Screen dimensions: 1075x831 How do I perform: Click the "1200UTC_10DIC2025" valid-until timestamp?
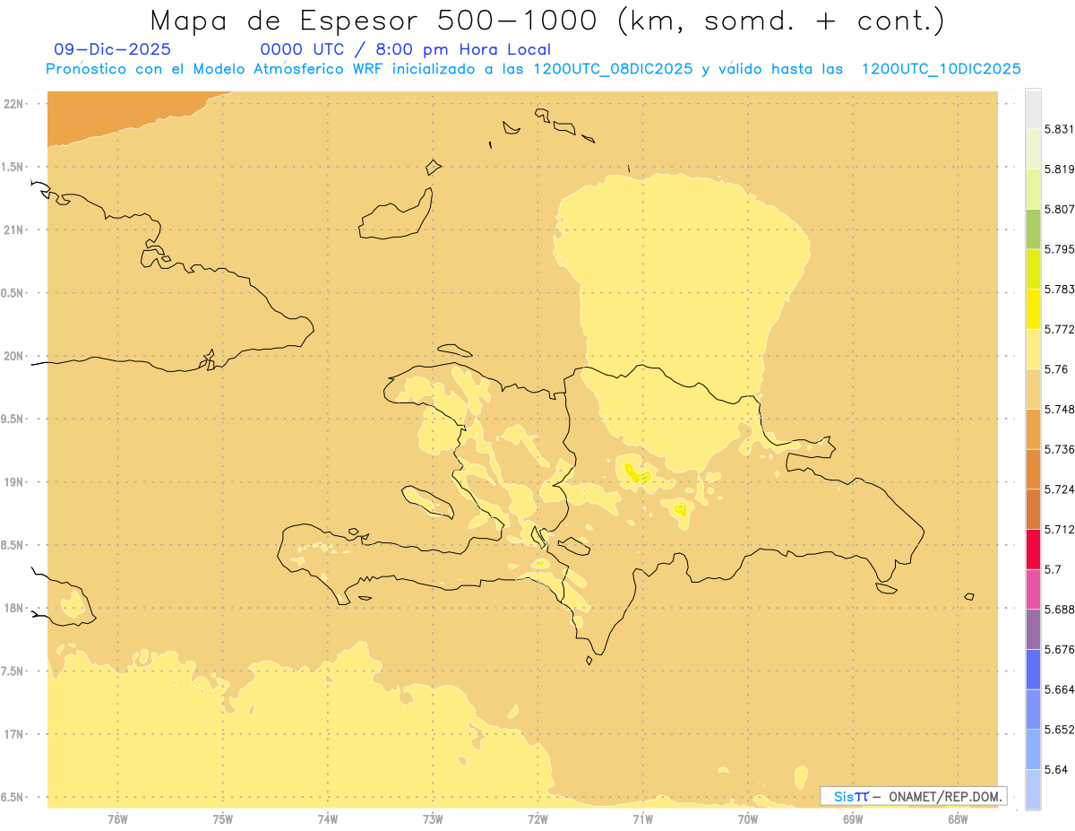(941, 69)
